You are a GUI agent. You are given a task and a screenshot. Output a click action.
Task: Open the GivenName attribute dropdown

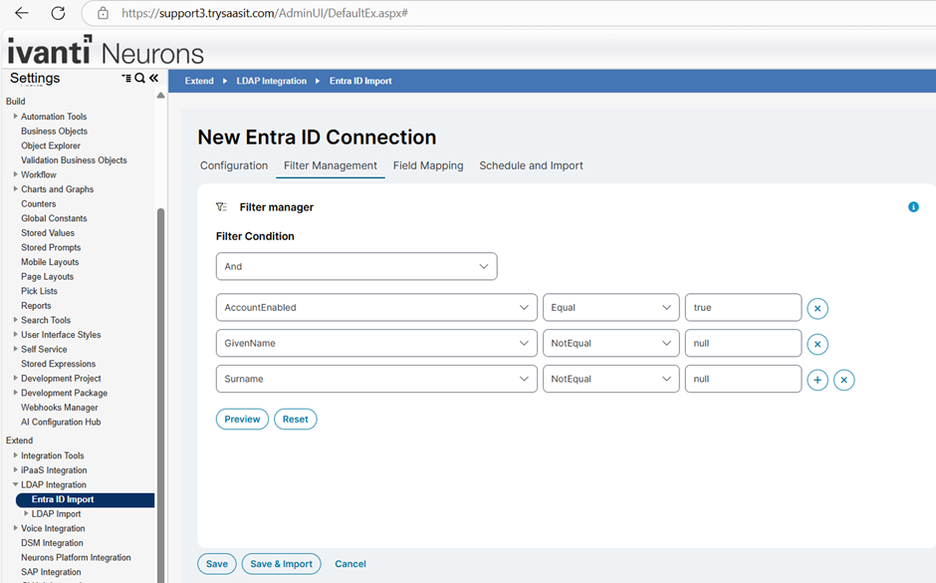[x=376, y=343]
